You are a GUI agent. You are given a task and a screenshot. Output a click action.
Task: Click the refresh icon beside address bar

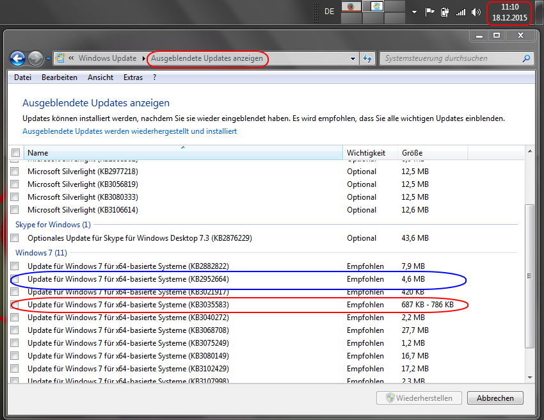(x=367, y=58)
